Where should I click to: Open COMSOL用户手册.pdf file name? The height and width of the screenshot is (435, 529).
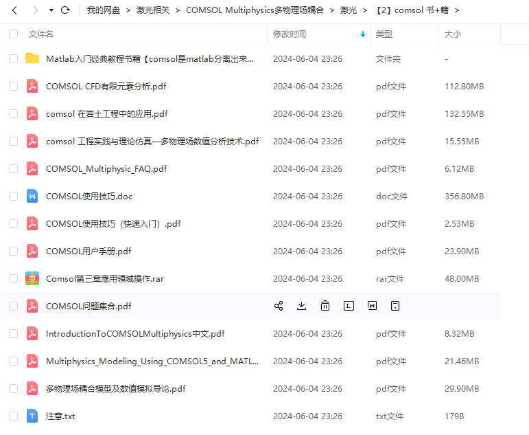tap(89, 251)
